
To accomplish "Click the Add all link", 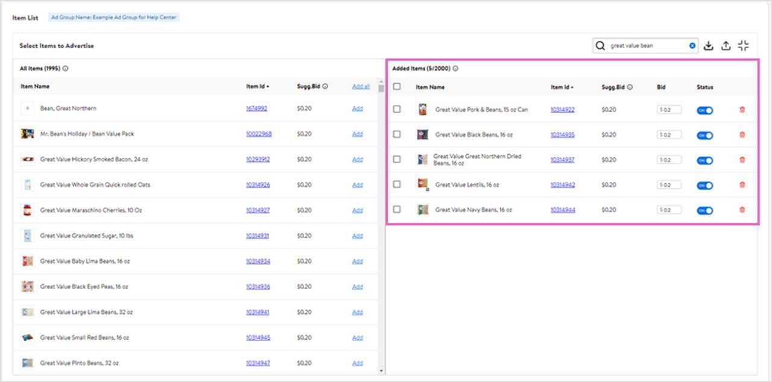I will tap(361, 87).
